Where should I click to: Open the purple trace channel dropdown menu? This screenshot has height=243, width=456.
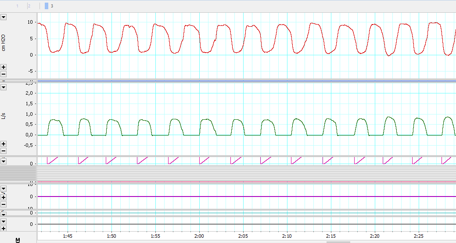4,189
